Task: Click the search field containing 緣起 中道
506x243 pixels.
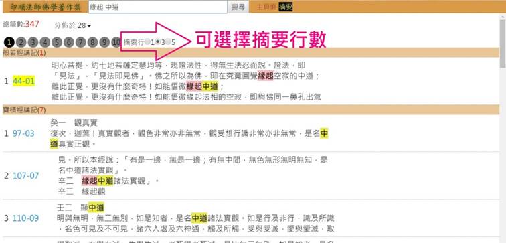Action: (x=158, y=7)
